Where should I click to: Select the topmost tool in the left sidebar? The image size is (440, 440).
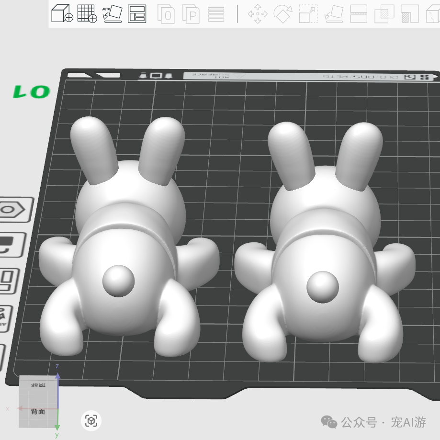coord(14,209)
